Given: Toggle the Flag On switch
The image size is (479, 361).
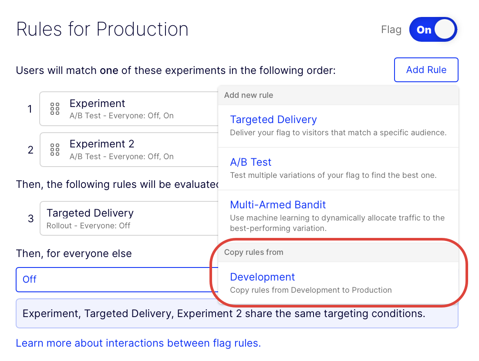Looking at the screenshot, I should [433, 30].
